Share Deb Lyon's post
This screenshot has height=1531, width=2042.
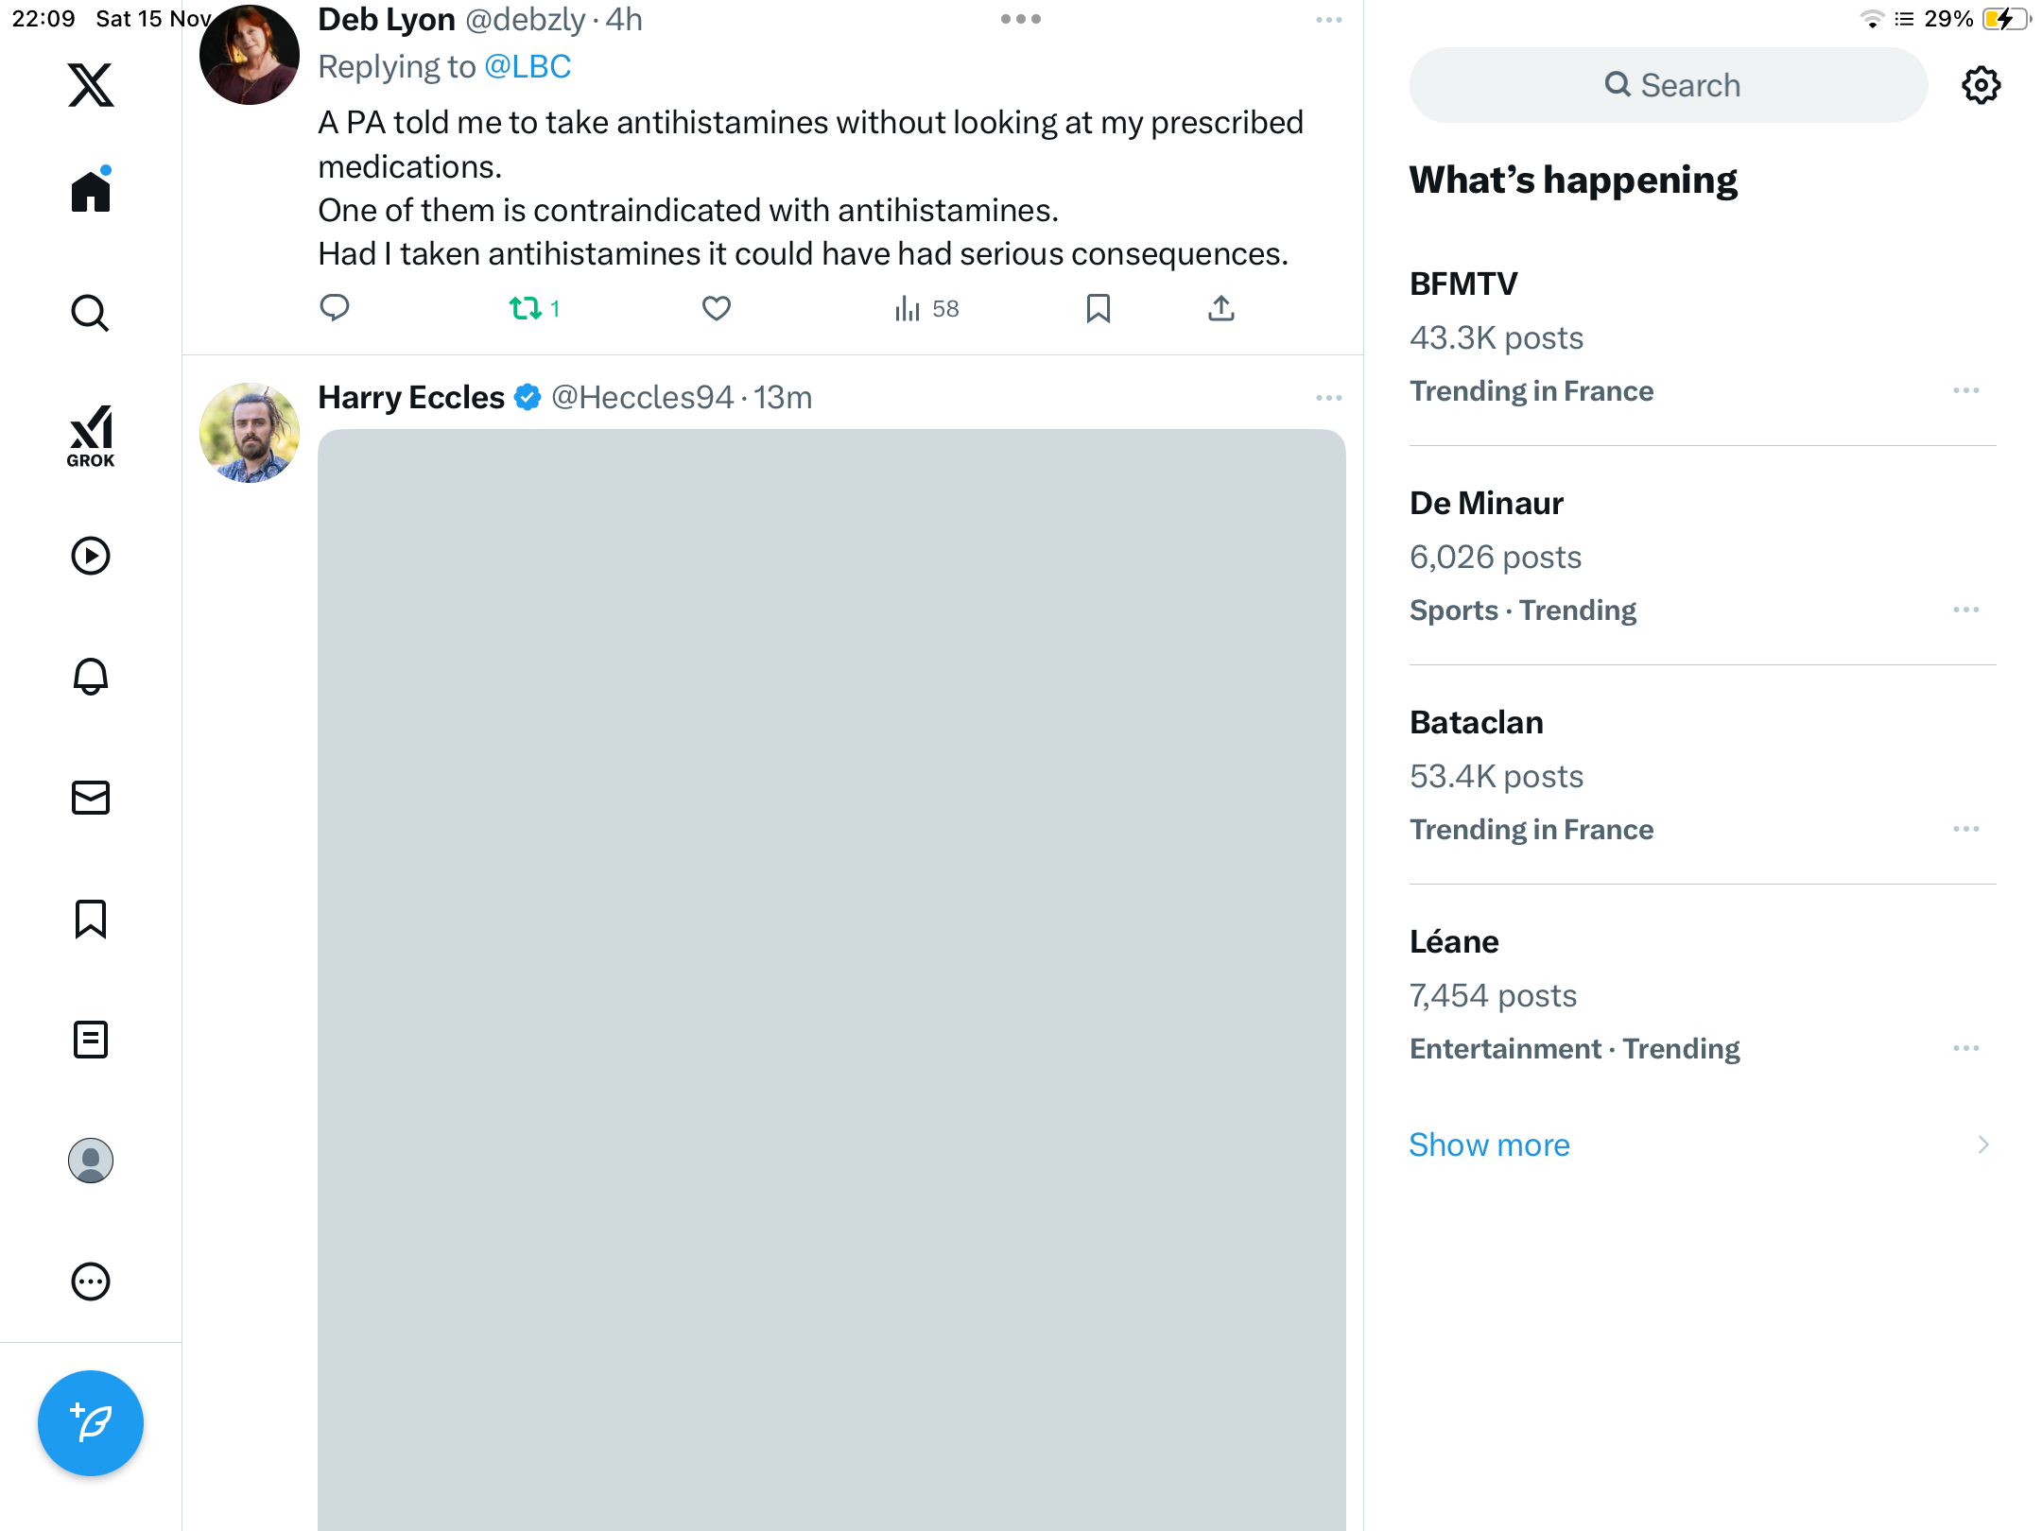coord(1220,308)
